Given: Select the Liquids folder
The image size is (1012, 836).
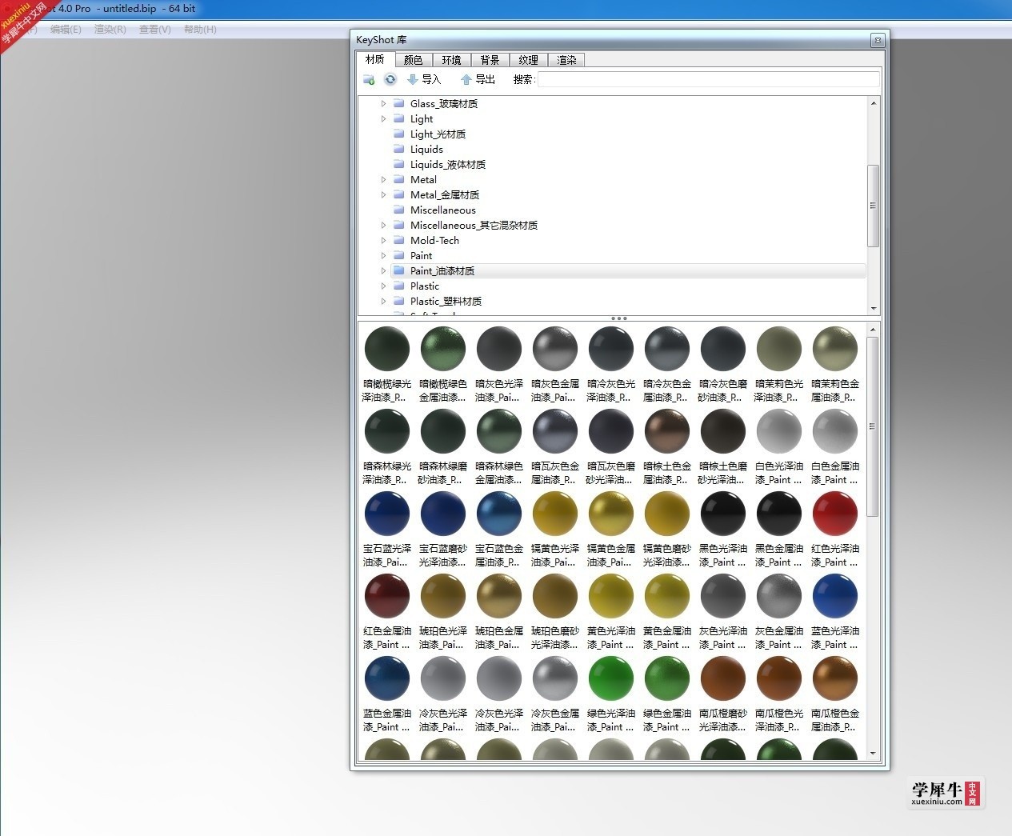Looking at the screenshot, I should pyautogui.click(x=426, y=150).
